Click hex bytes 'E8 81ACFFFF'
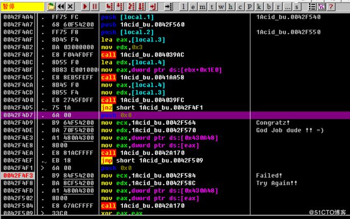350x219 pixels. (73, 153)
